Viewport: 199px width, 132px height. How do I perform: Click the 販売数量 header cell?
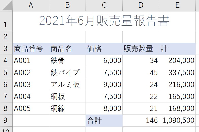[141, 49]
